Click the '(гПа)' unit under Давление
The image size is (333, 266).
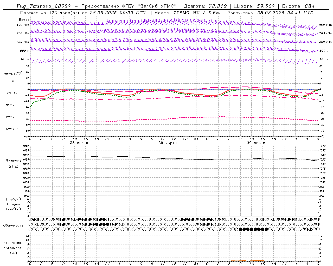tap(14, 166)
